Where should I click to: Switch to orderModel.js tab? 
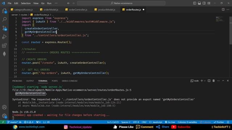(49, 10)
